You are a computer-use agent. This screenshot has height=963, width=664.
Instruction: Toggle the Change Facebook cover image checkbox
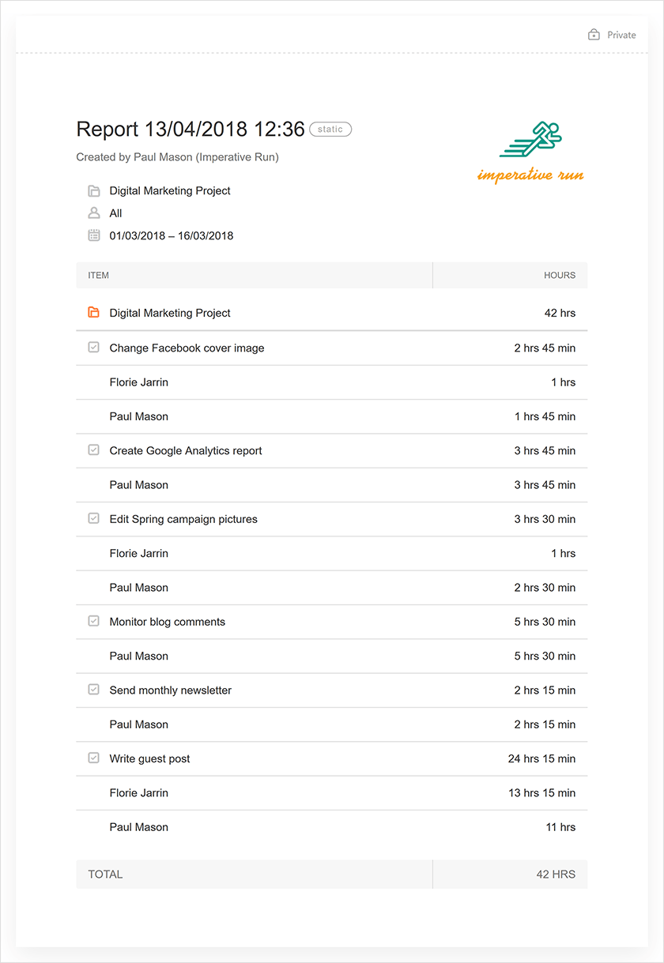(x=93, y=348)
